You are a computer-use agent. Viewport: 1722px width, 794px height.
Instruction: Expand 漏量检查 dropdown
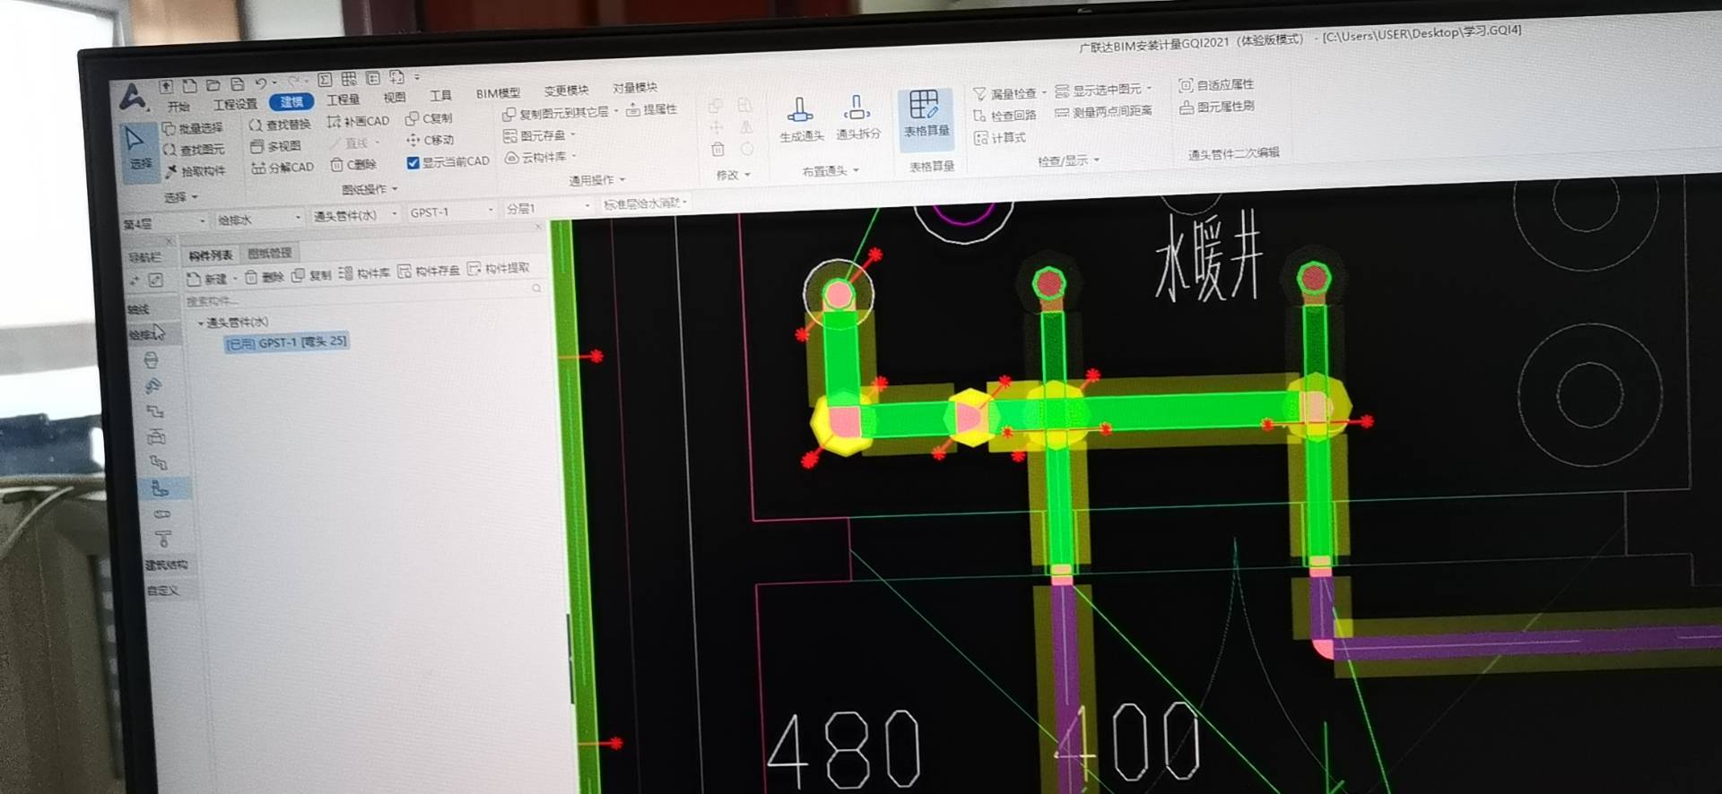(x=1044, y=92)
